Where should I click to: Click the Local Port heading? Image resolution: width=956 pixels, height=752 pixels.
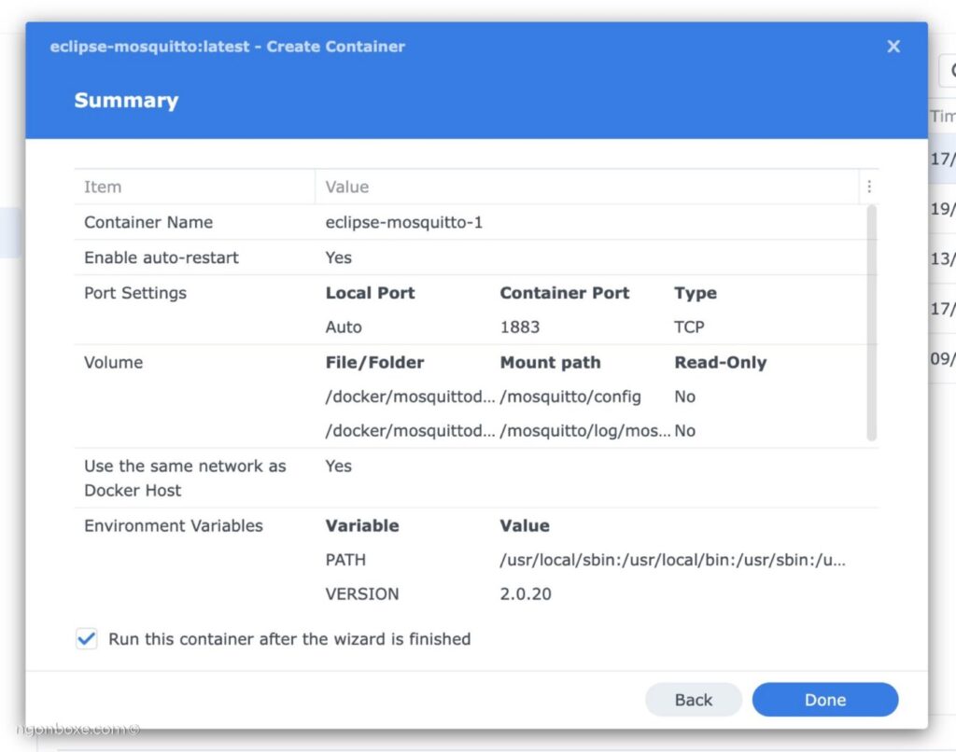tap(370, 293)
